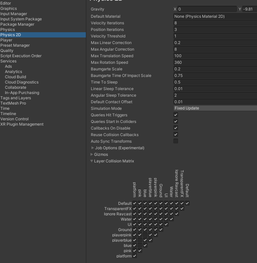Uncheck Reuse Collision Callbacks
Screen dimensions: 257x263
(x=176, y=135)
